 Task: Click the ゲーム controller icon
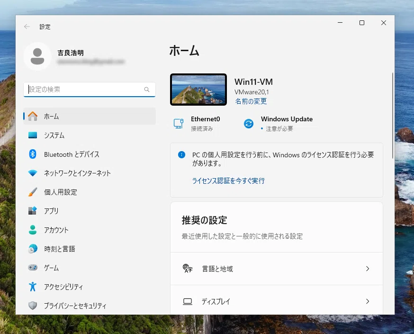33,268
